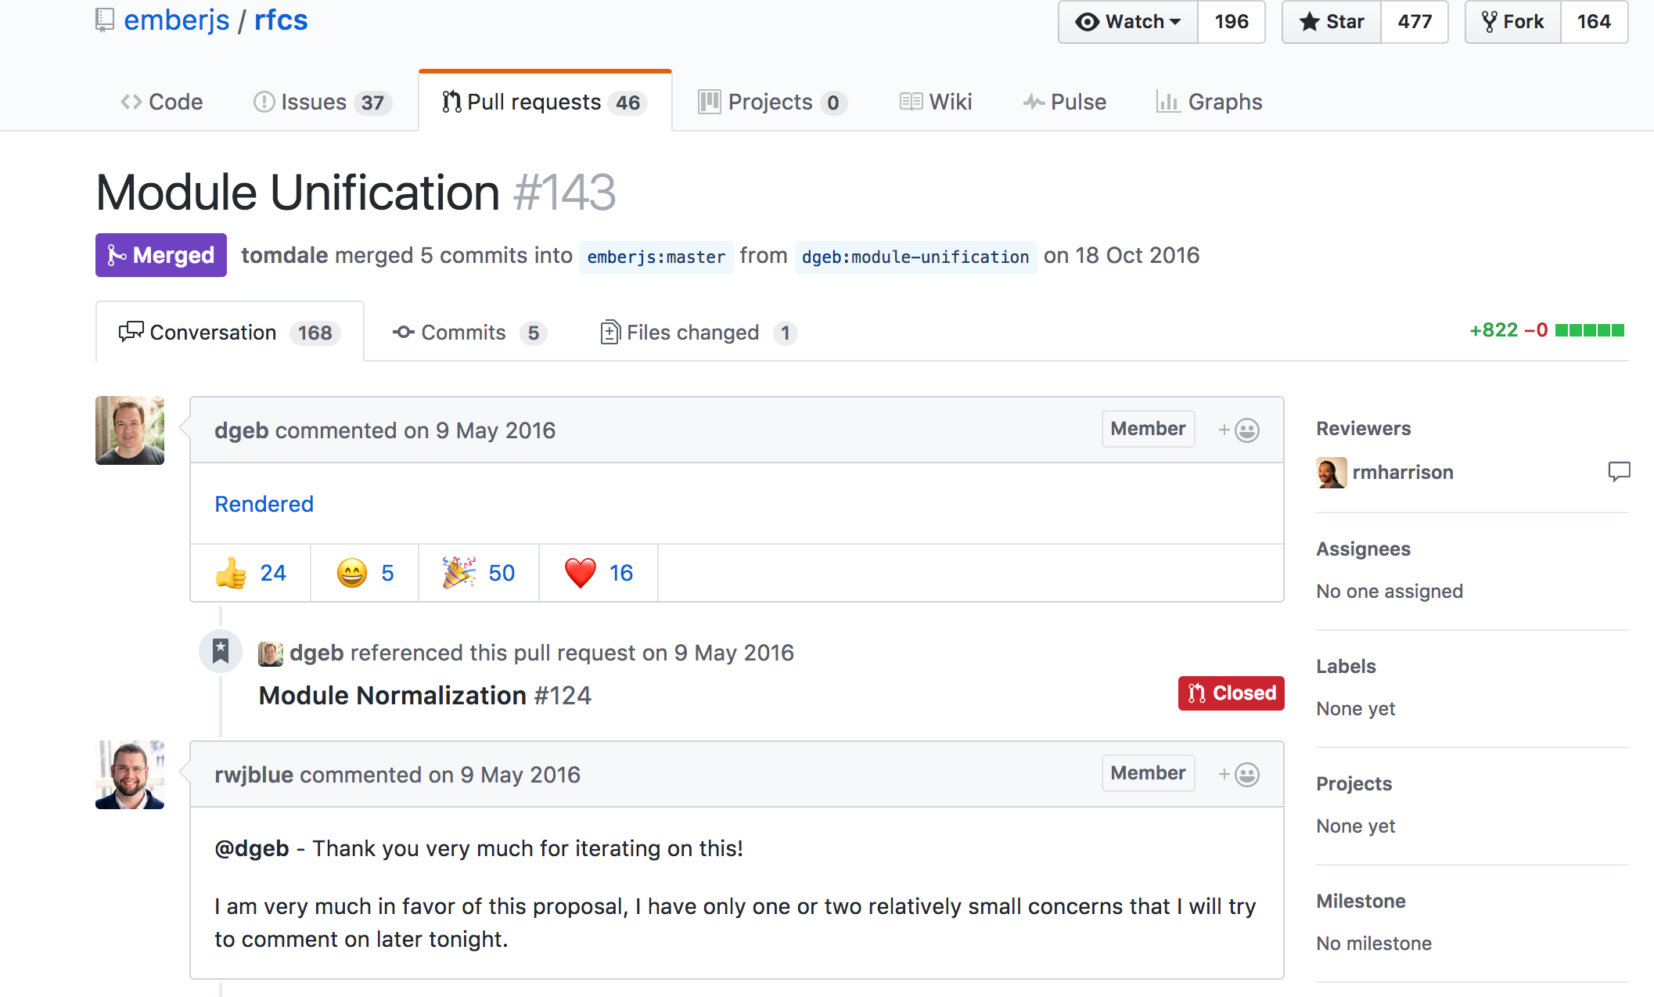Screen dimensions: 1654x997
Task: Click the emberjs:master branch label
Action: [656, 257]
